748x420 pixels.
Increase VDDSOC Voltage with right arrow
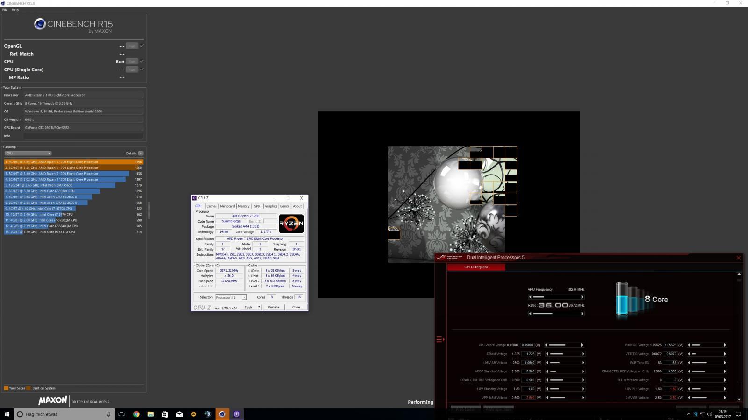725,345
